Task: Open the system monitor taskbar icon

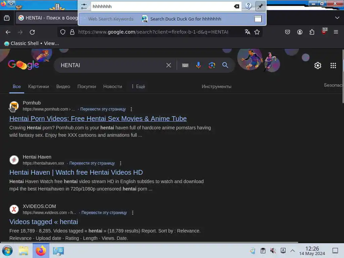Action: coord(58,251)
